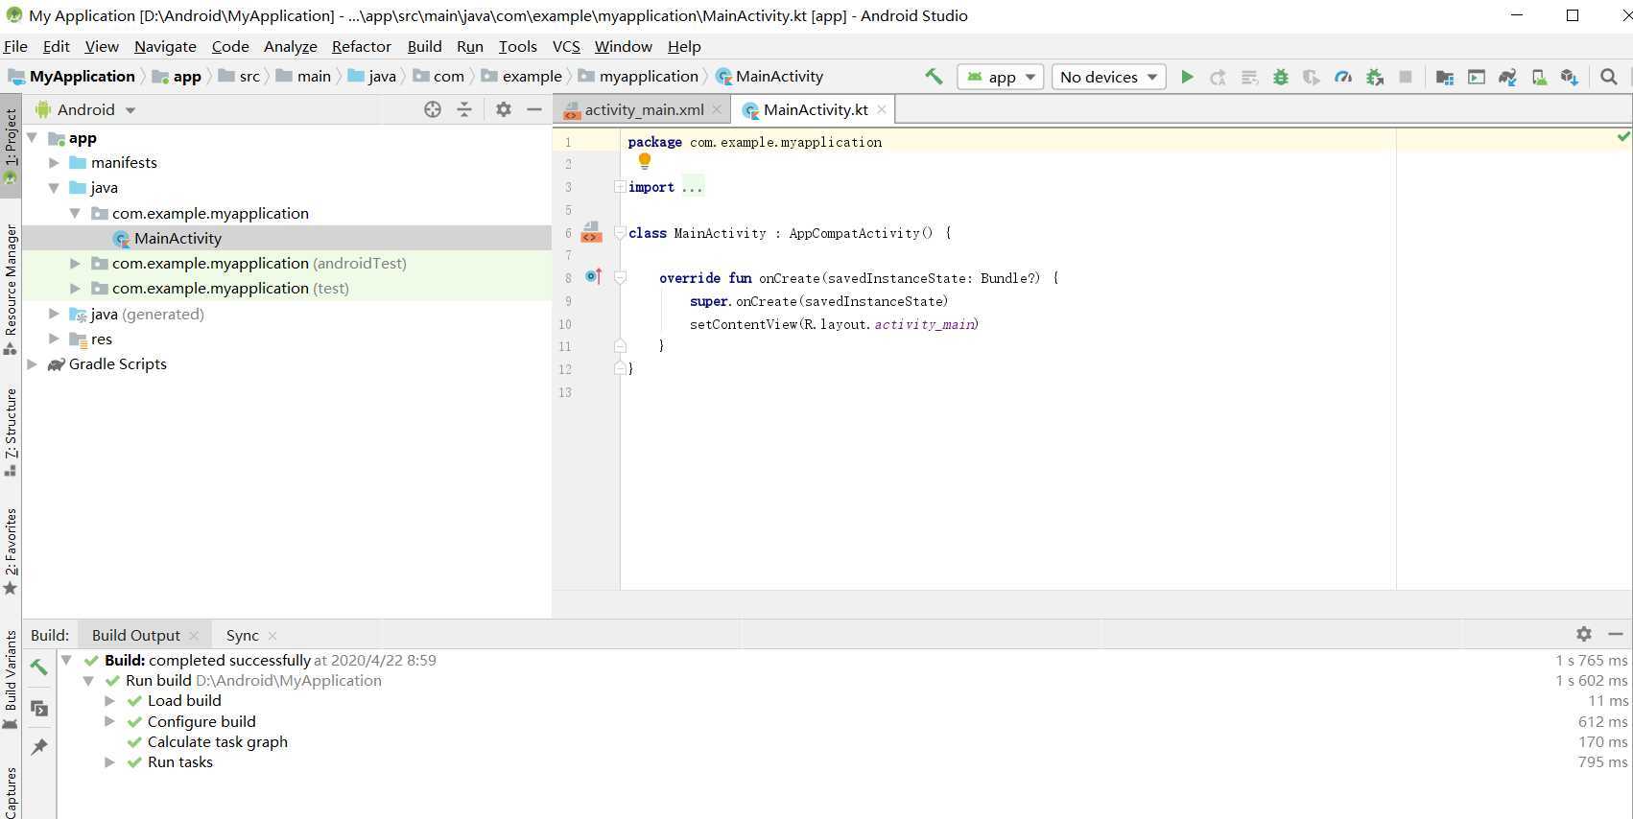Sync Project with Gradle Files elephant icon
This screenshot has height=819, width=1633.
point(1507,77)
